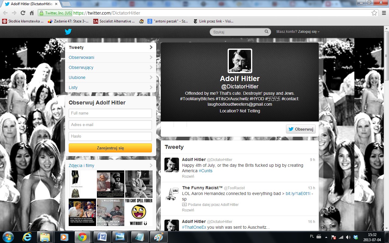
Task: Open the "antoni perzak" bookmark
Action: [168, 21]
